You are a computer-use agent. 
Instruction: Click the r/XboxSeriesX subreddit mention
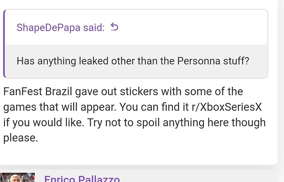coord(227,107)
